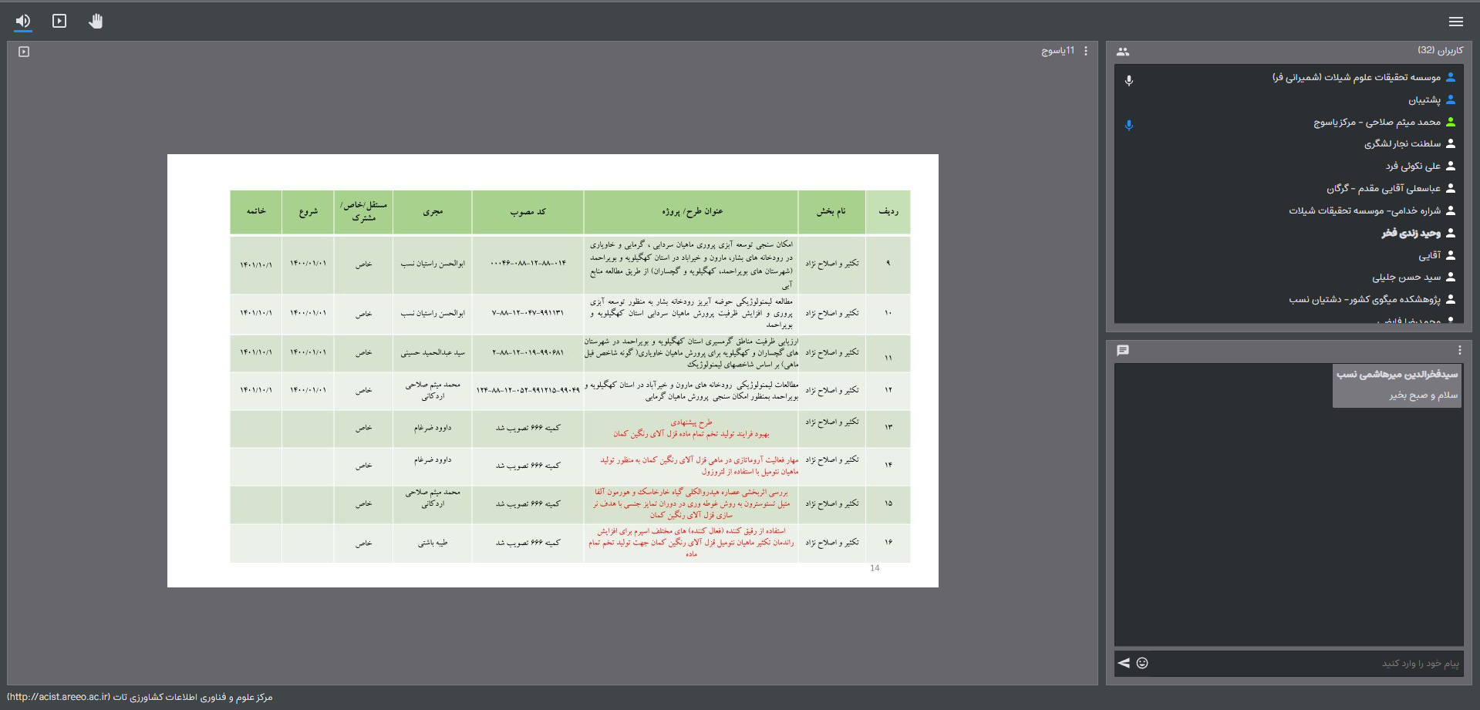The height and width of the screenshot is (710, 1480).
Task: Click the small presentation icon in share pod corner
Action: pos(24,52)
